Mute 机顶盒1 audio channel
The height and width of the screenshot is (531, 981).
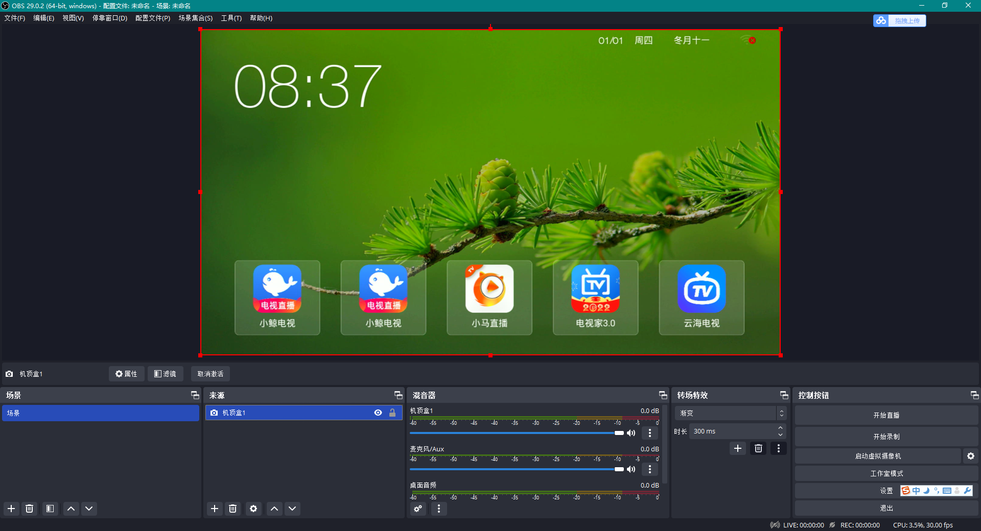tap(632, 433)
